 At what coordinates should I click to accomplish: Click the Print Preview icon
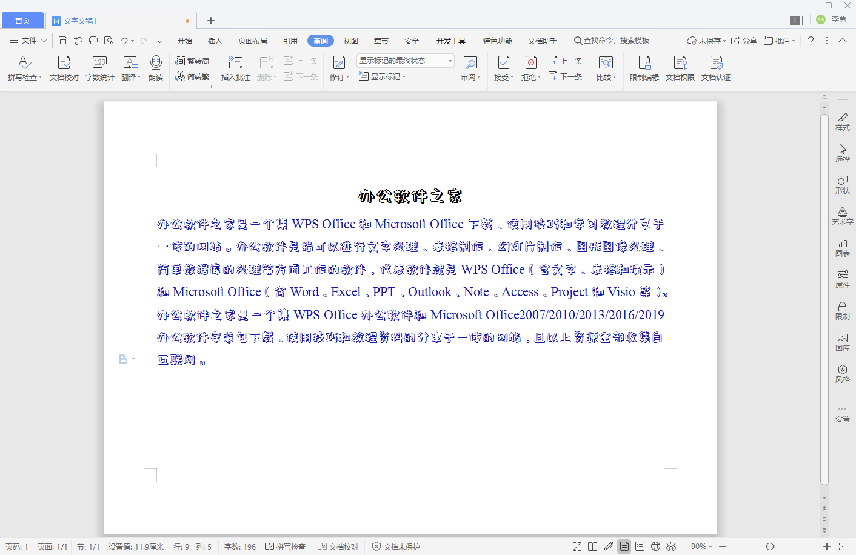tap(109, 41)
